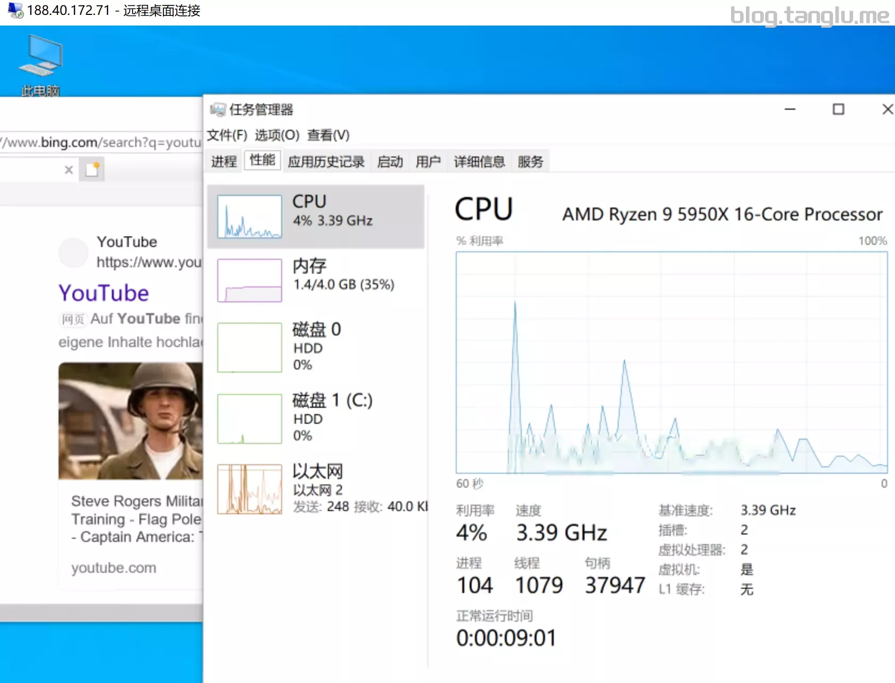The height and width of the screenshot is (683, 895).
Task: Click the 磁盘 0 HDD label
Action: (x=317, y=346)
